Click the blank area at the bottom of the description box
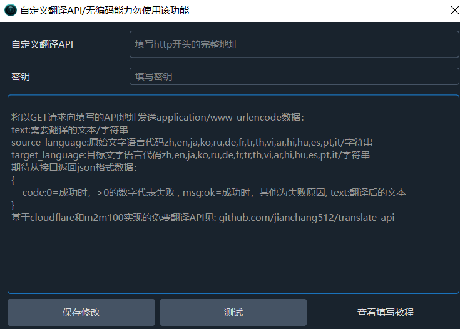The height and width of the screenshot is (329, 460). tap(233, 263)
